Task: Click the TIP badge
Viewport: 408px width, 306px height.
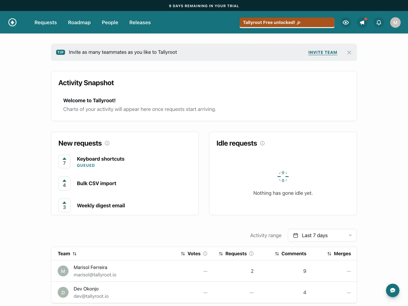Action: pos(60,52)
